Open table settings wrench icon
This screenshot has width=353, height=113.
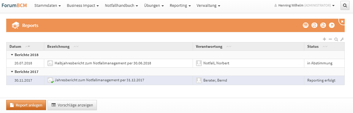(x=342, y=39)
